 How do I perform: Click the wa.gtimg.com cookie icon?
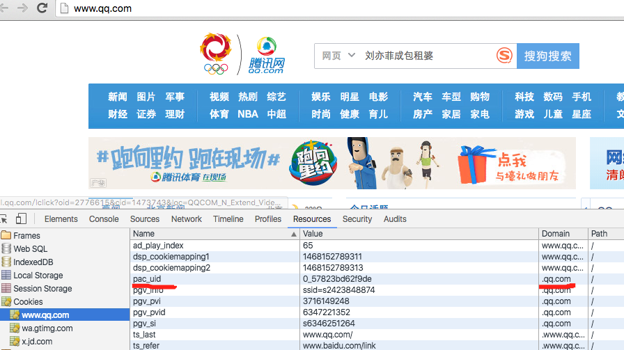click(15, 328)
